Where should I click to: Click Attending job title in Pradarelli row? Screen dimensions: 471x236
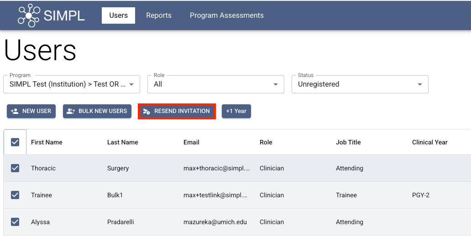point(349,222)
